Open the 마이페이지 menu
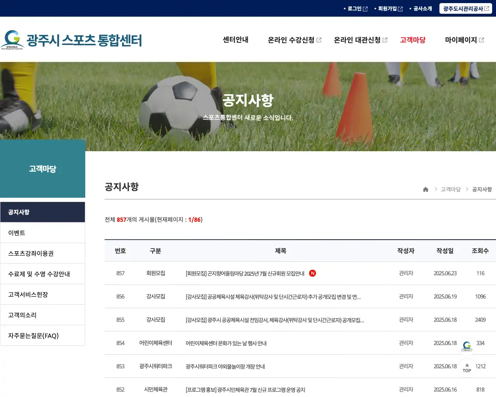This screenshot has height=397, width=496. pos(464,40)
